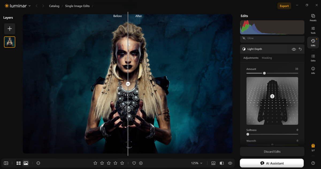Open the Catalog breadcrumb
The image size is (321, 169).
[x=54, y=6]
